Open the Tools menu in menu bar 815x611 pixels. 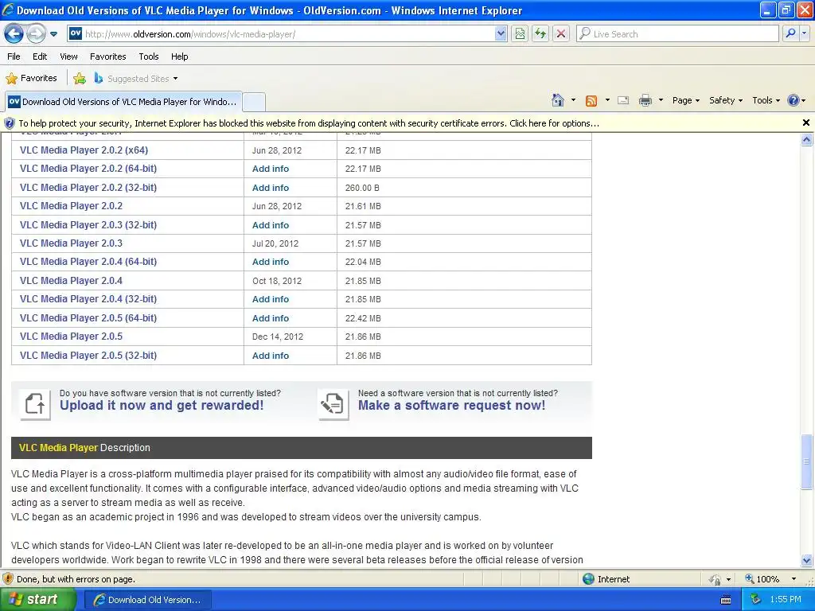point(149,56)
